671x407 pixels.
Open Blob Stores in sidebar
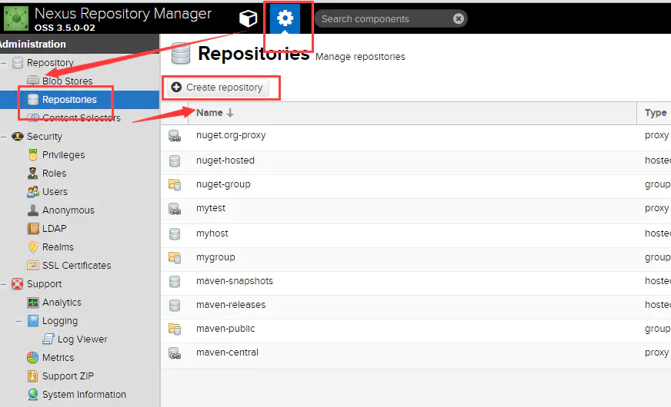click(x=67, y=81)
